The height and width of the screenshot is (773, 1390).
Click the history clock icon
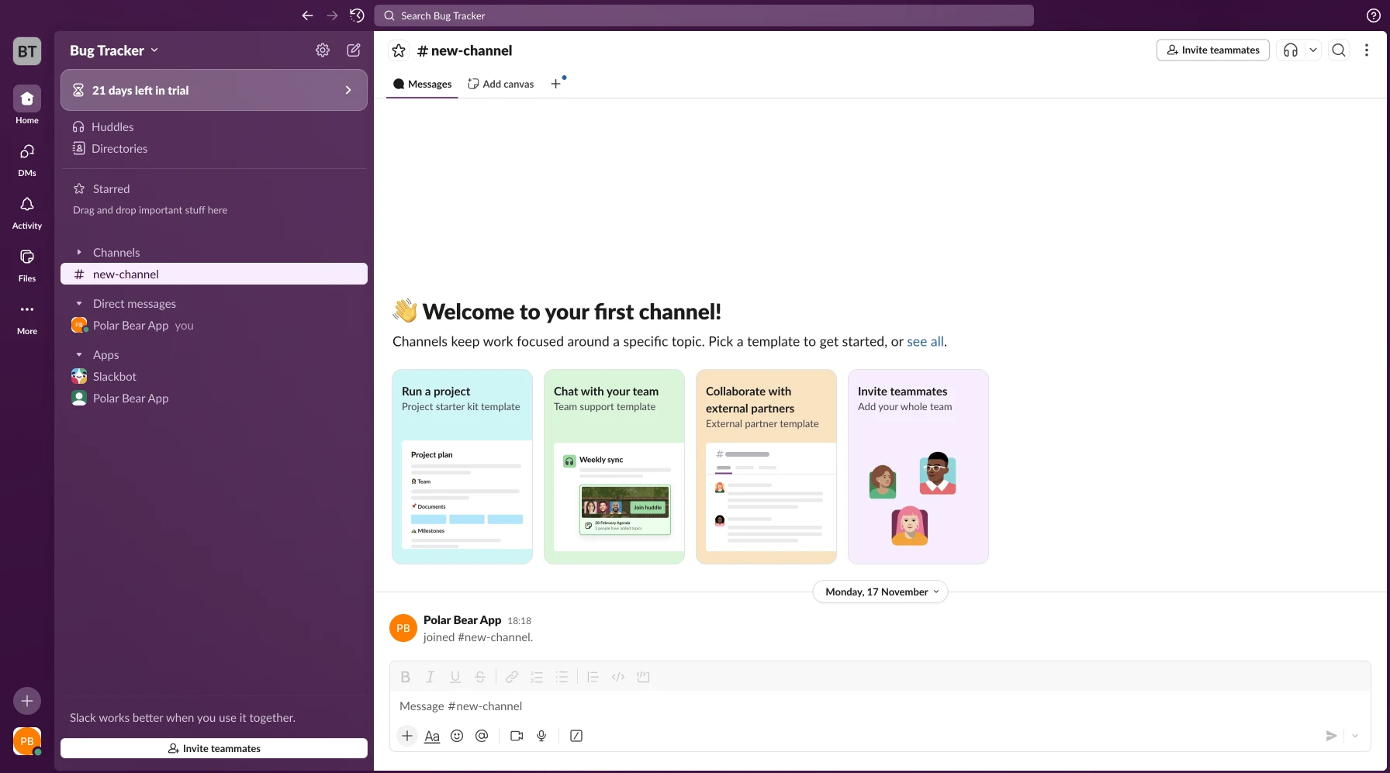[x=357, y=16]
